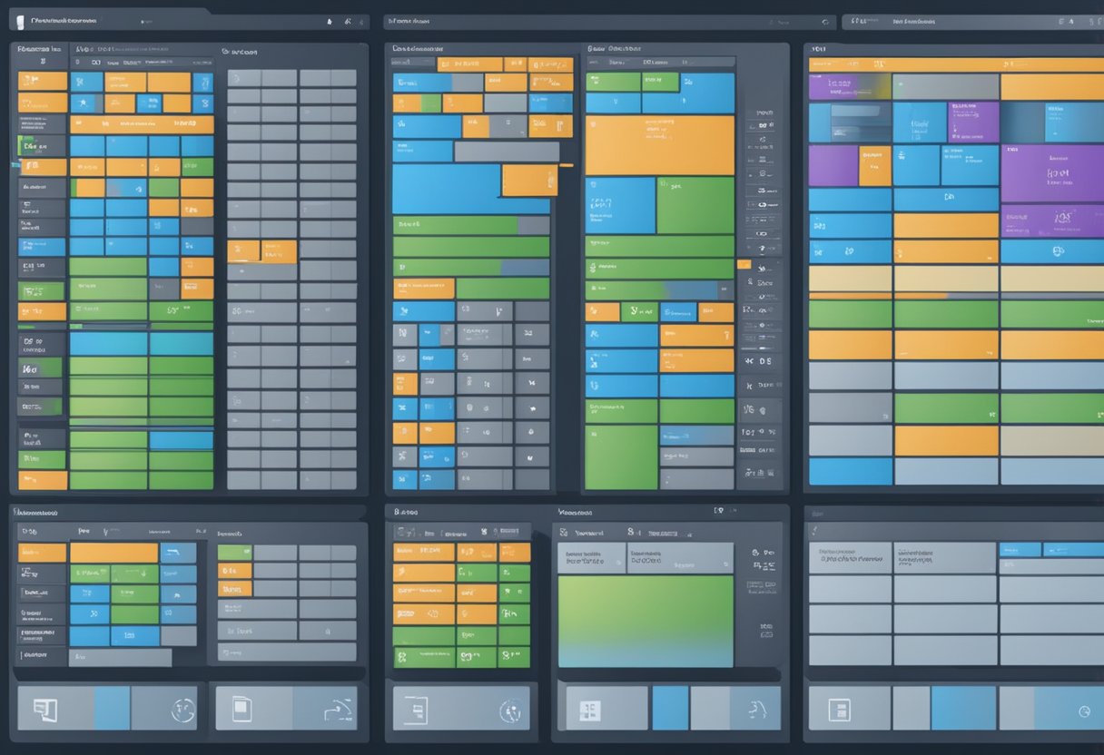
Task: Click the large purple tile in the right panel
Action: coord(1051,172)
